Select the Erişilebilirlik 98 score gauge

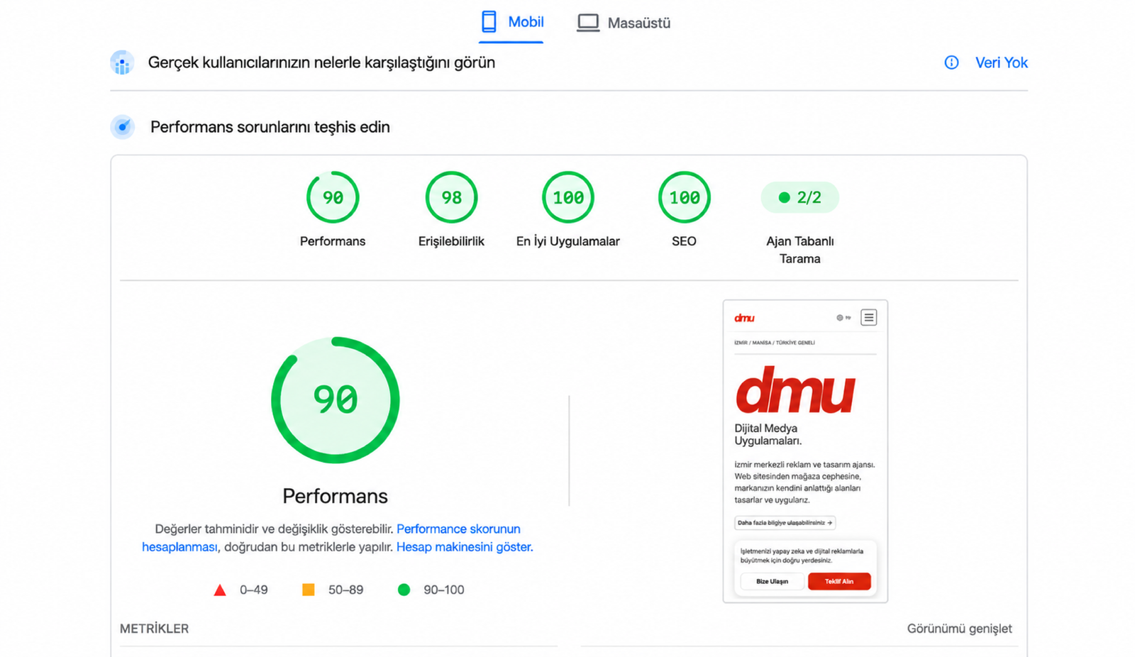click(x=451, y=197)
